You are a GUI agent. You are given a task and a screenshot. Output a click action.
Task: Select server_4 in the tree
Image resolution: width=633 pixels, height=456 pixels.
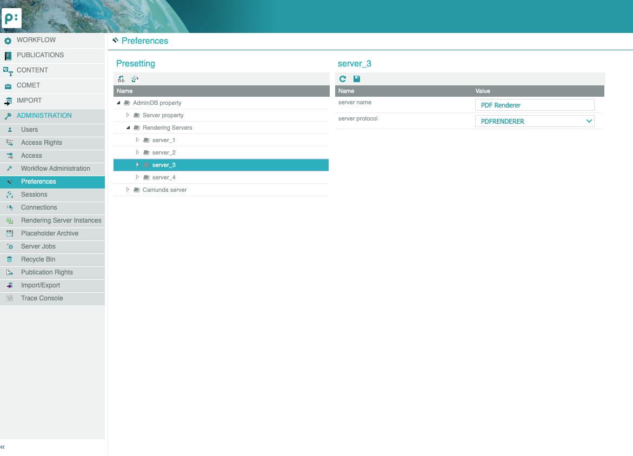pyautogui.click(x=164, y=177)
